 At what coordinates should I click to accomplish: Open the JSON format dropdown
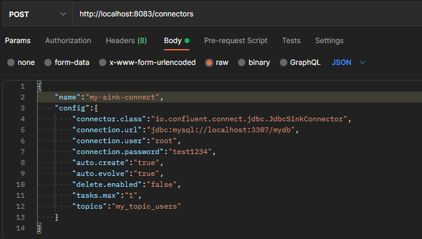[x=349, y=62]
